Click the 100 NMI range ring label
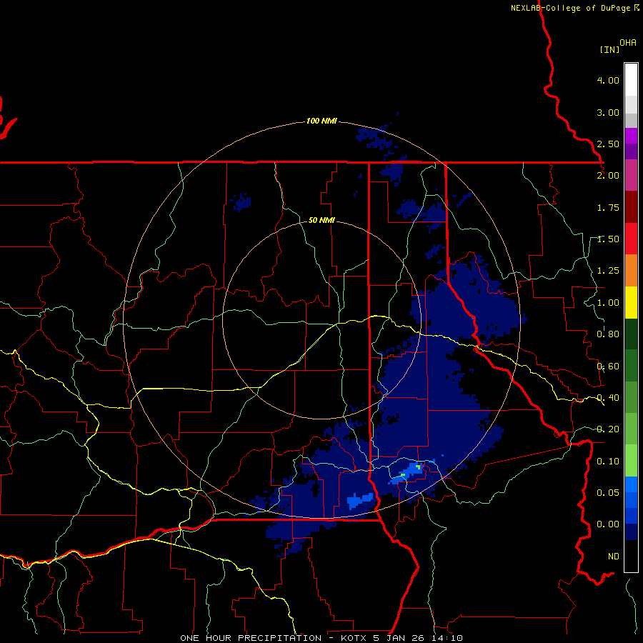This screenshot has height=643, width=643. [321, 121]
